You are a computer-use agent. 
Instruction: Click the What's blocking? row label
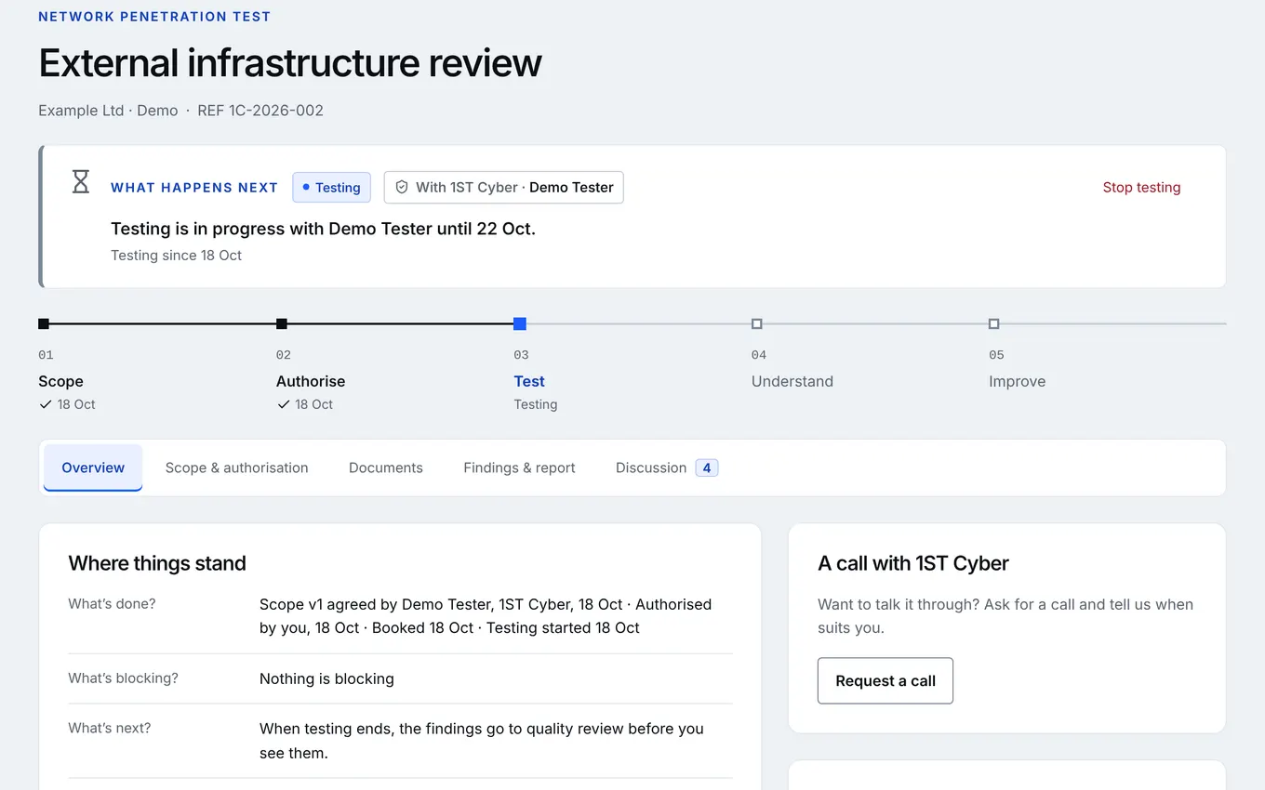click(x=123, y=678)
